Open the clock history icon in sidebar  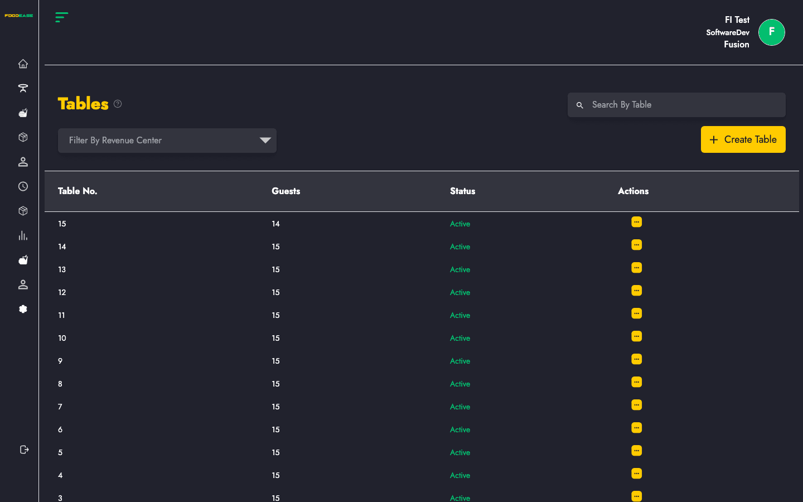click(x=23, y=186)
